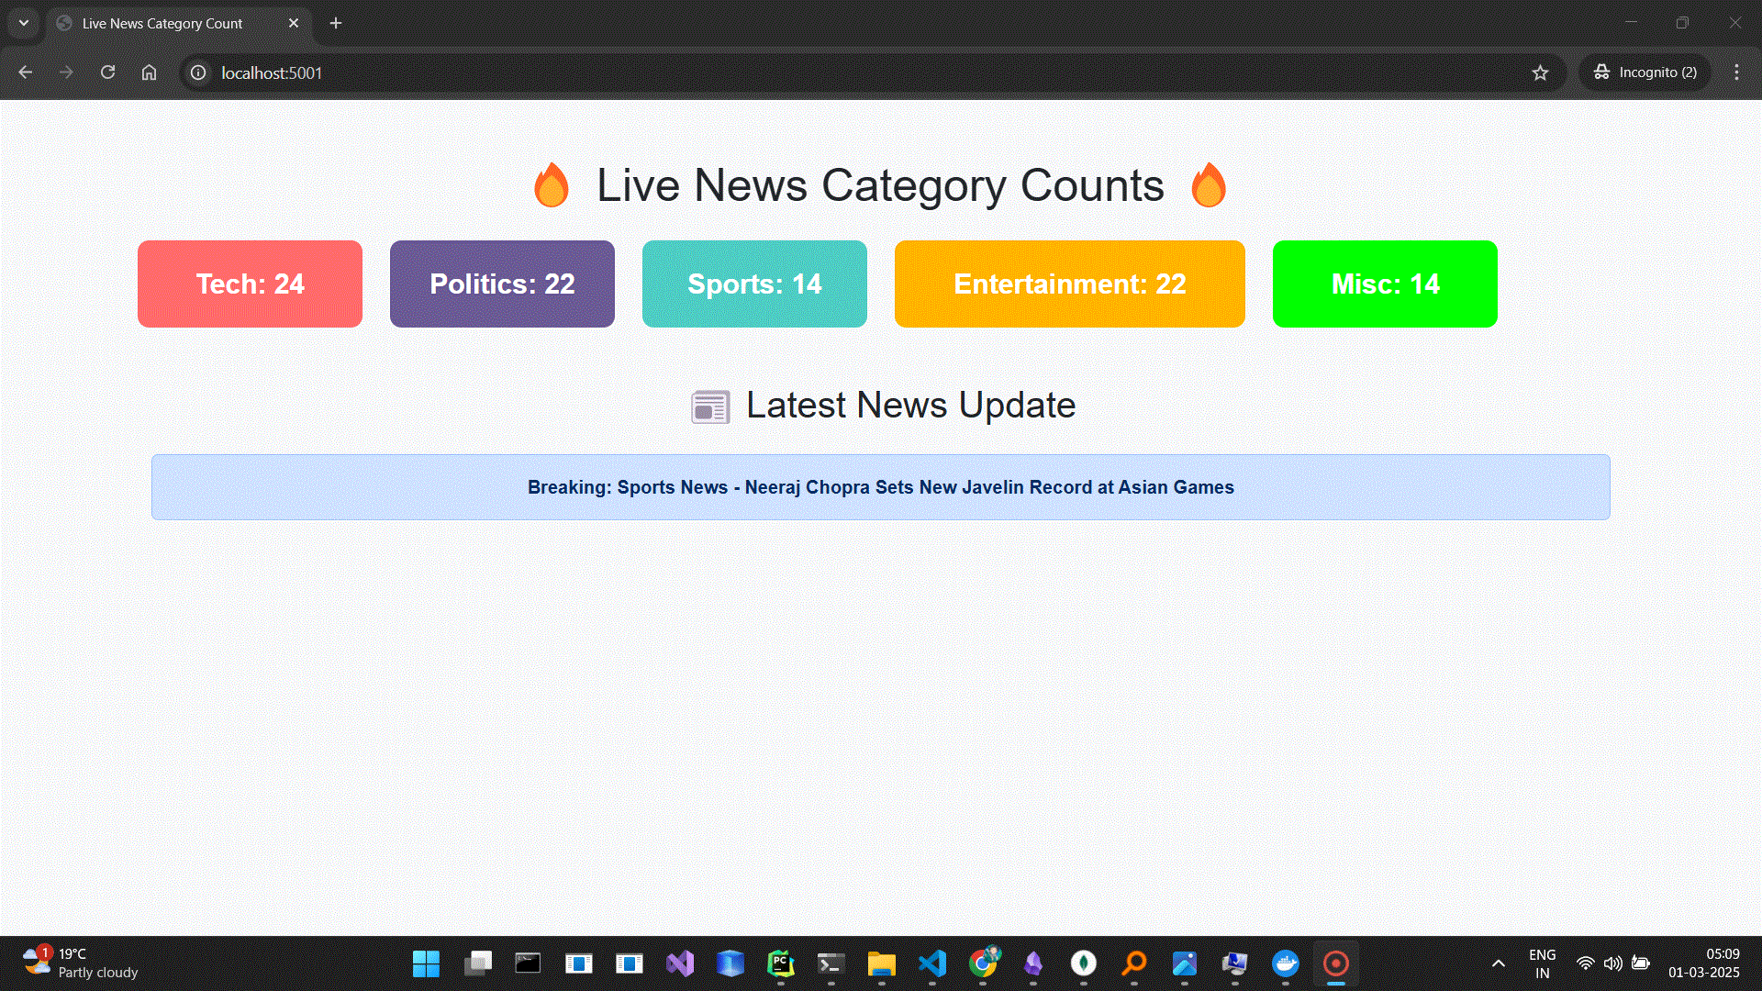
Task: Select the Live News Category Count tab
Action: [162, 23]
